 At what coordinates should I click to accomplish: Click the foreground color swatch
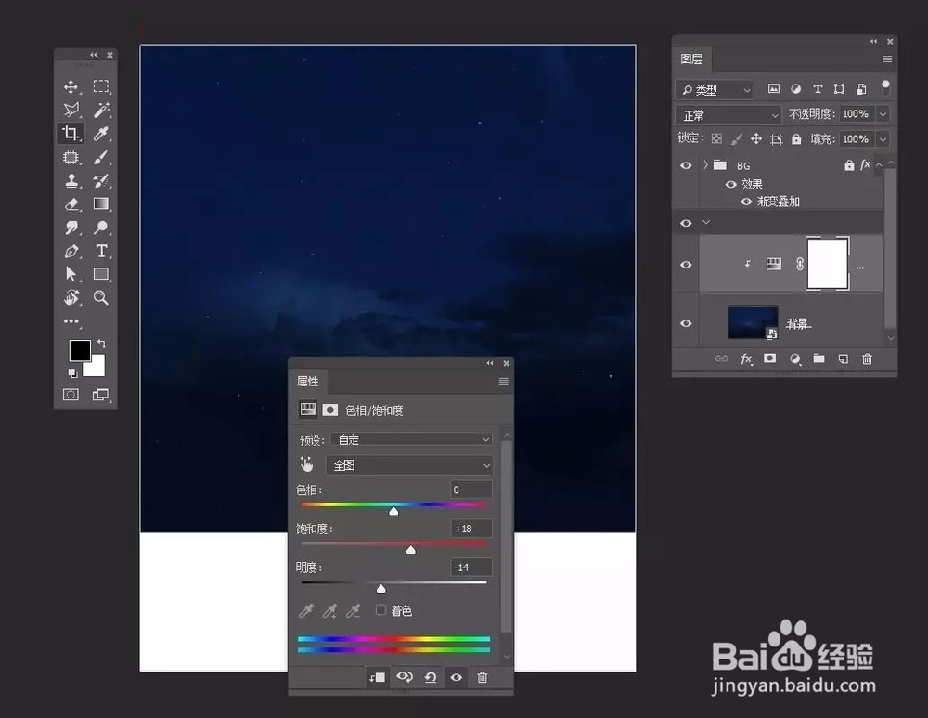coord(79,350)
